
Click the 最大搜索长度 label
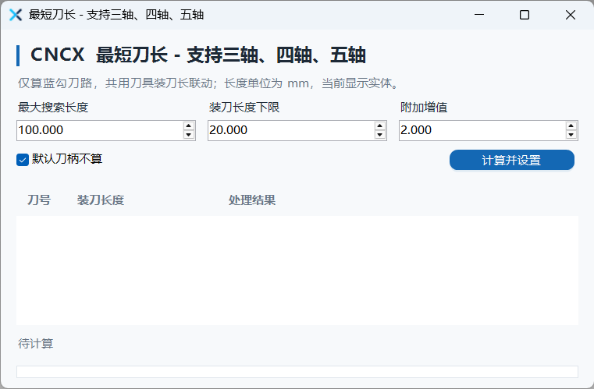pos(53,108)
